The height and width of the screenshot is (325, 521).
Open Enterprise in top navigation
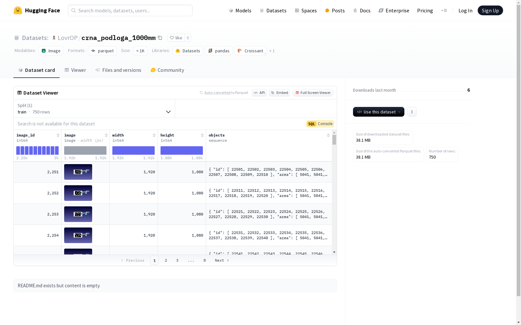coord(394,10)
